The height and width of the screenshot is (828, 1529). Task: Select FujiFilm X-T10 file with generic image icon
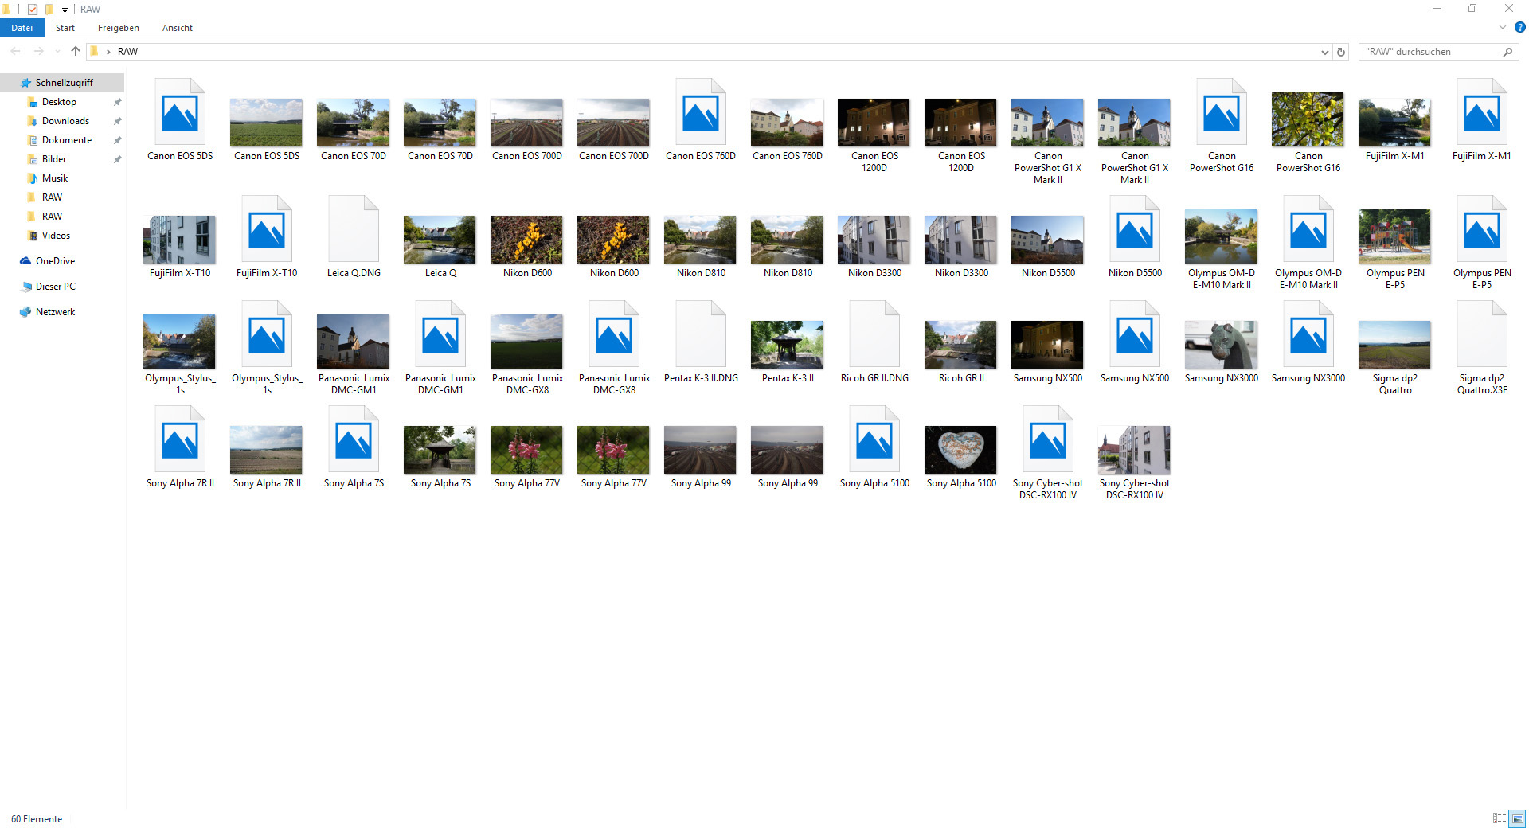[x=267, y=229]
